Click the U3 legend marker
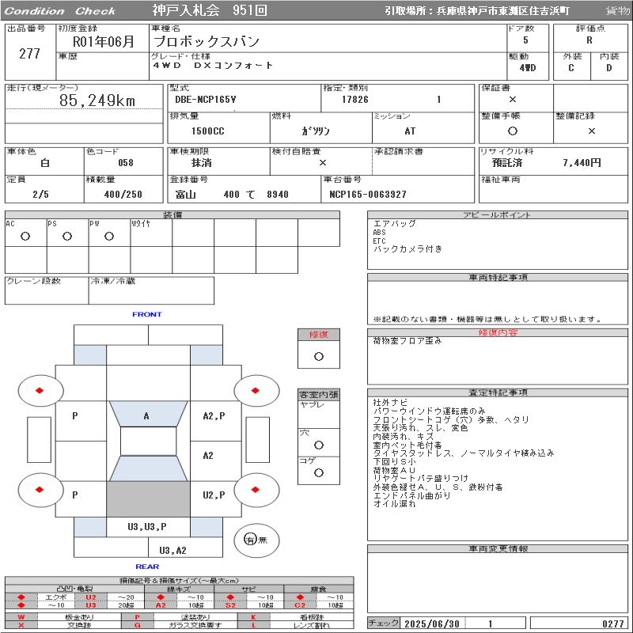This screenshot has width=633, height=633. pos(91,605)
